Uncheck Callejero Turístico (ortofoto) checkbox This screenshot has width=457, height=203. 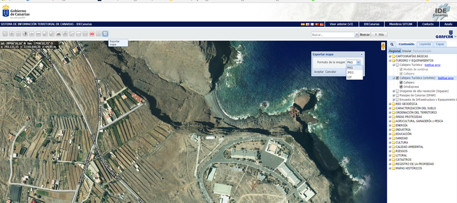tap(397, 78)
